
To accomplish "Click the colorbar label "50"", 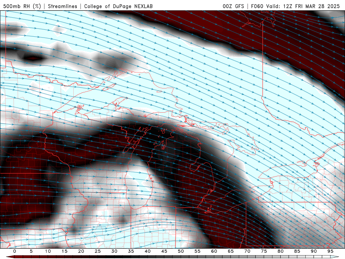I will [181, 251].
